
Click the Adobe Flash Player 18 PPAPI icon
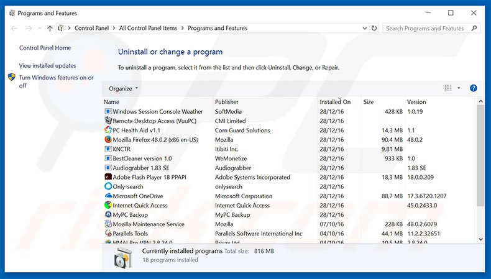[x=108, y=177]
